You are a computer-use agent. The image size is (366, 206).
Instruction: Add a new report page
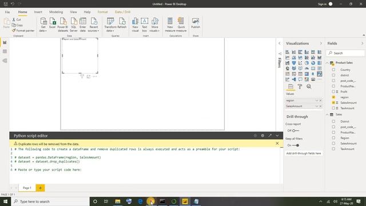(x=40, y=188)
